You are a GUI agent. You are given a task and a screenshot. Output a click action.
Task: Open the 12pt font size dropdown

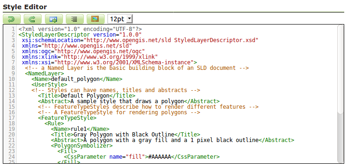[120, 19]
